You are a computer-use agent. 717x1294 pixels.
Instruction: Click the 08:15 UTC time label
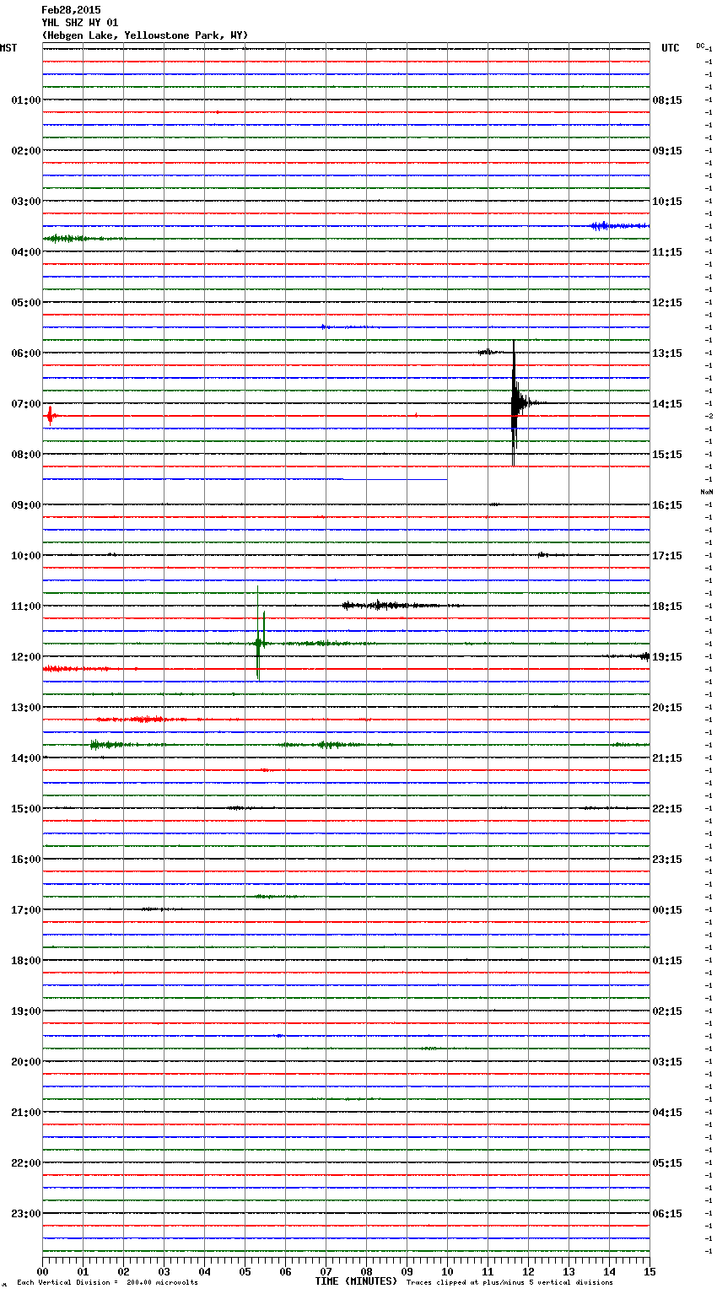(x=667, y=100)
